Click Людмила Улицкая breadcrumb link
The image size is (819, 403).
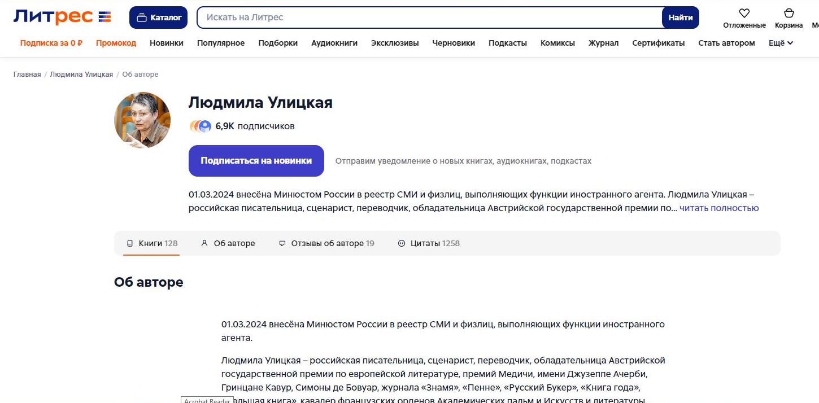pyautogui.click(x=81, y=75)
